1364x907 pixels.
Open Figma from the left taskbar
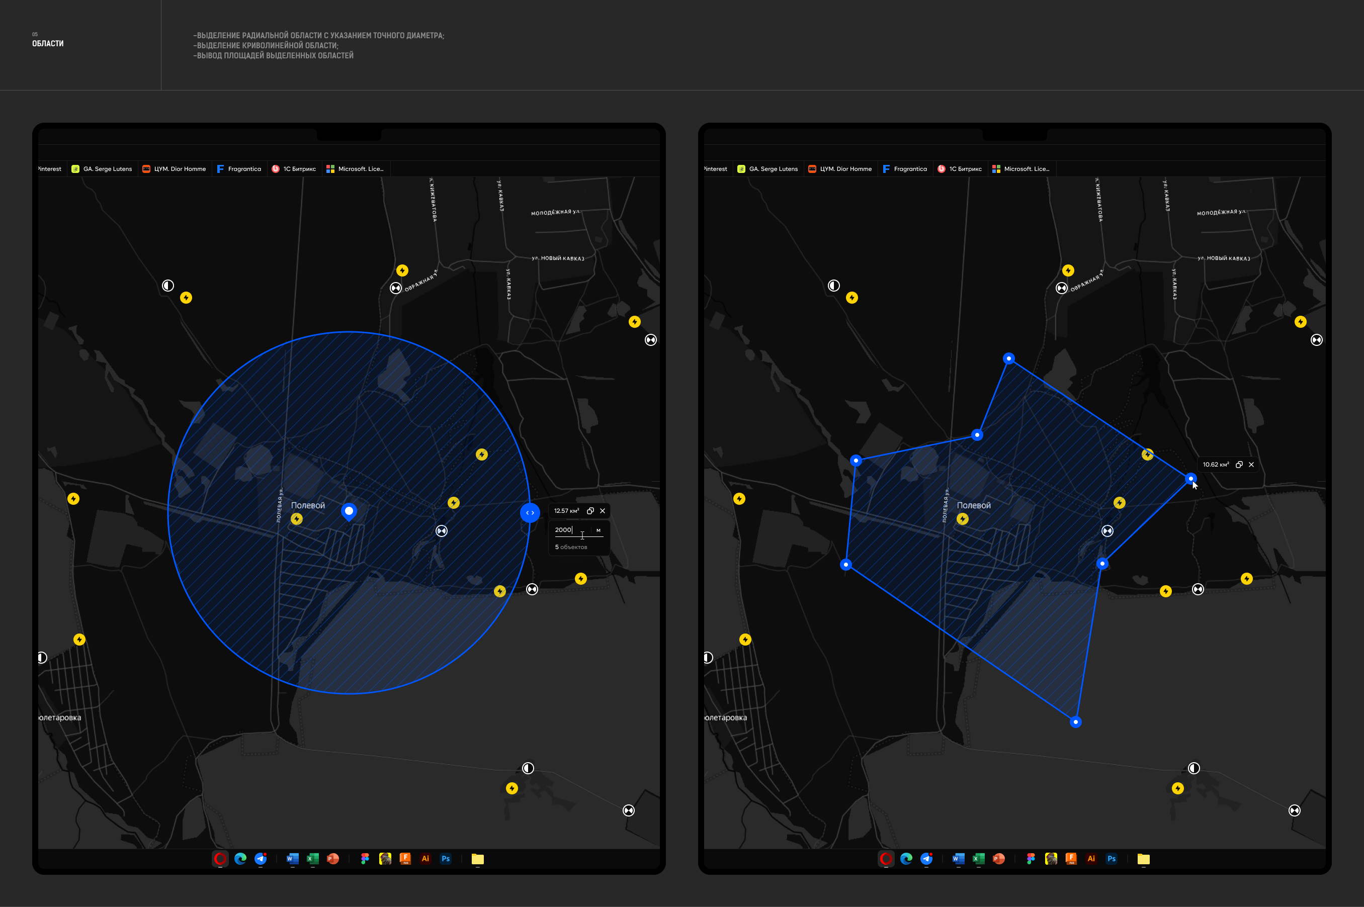coord(365,858)
